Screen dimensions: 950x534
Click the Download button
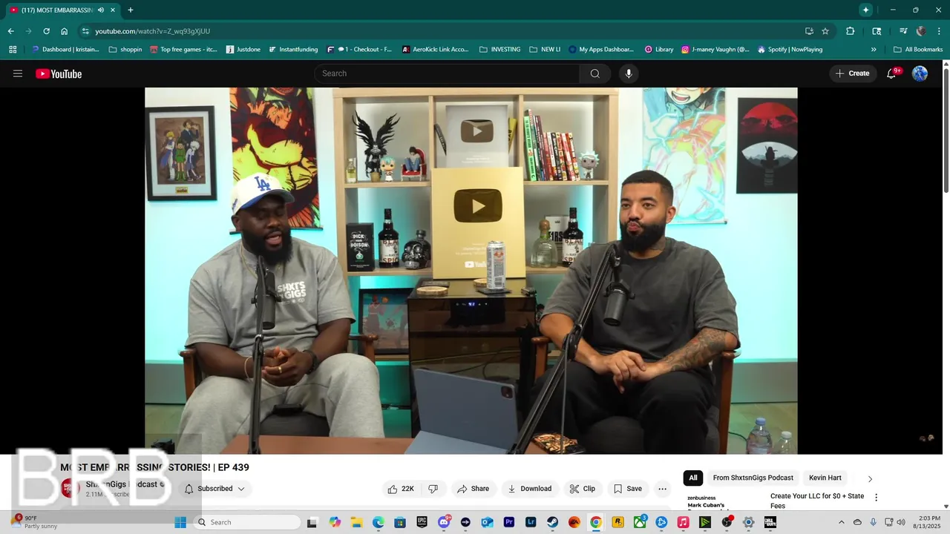(530, 489)
